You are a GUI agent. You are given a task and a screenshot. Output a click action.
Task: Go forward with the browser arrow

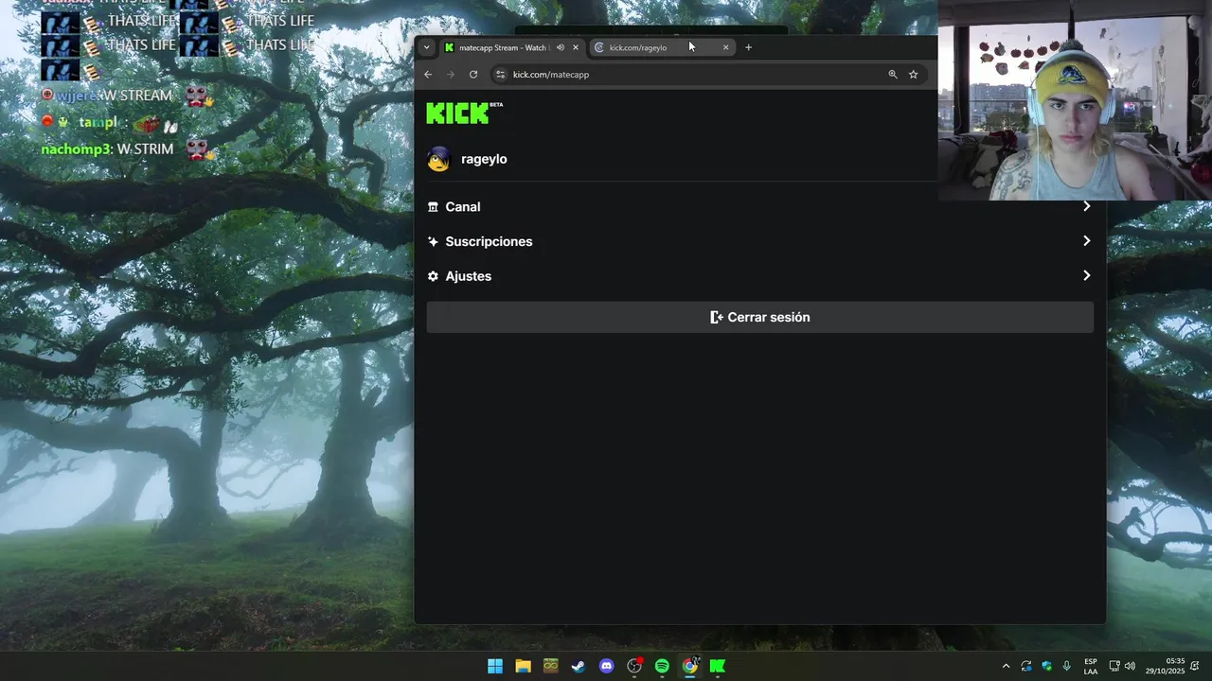point(451,74)
